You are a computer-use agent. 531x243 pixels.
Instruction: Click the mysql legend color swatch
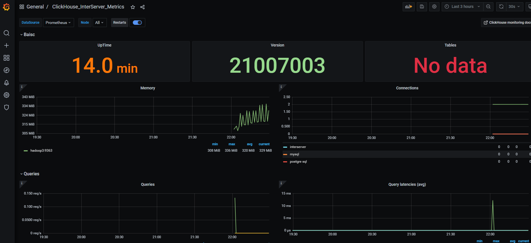point(285,154)
